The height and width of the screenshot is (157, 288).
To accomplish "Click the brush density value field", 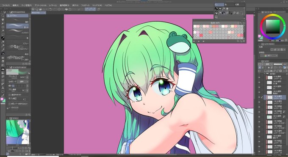I will 23,90.
